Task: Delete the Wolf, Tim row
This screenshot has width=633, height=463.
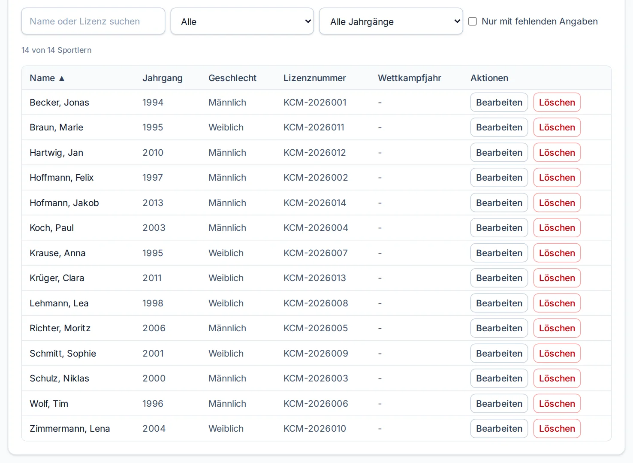Action: pos(557,404)
